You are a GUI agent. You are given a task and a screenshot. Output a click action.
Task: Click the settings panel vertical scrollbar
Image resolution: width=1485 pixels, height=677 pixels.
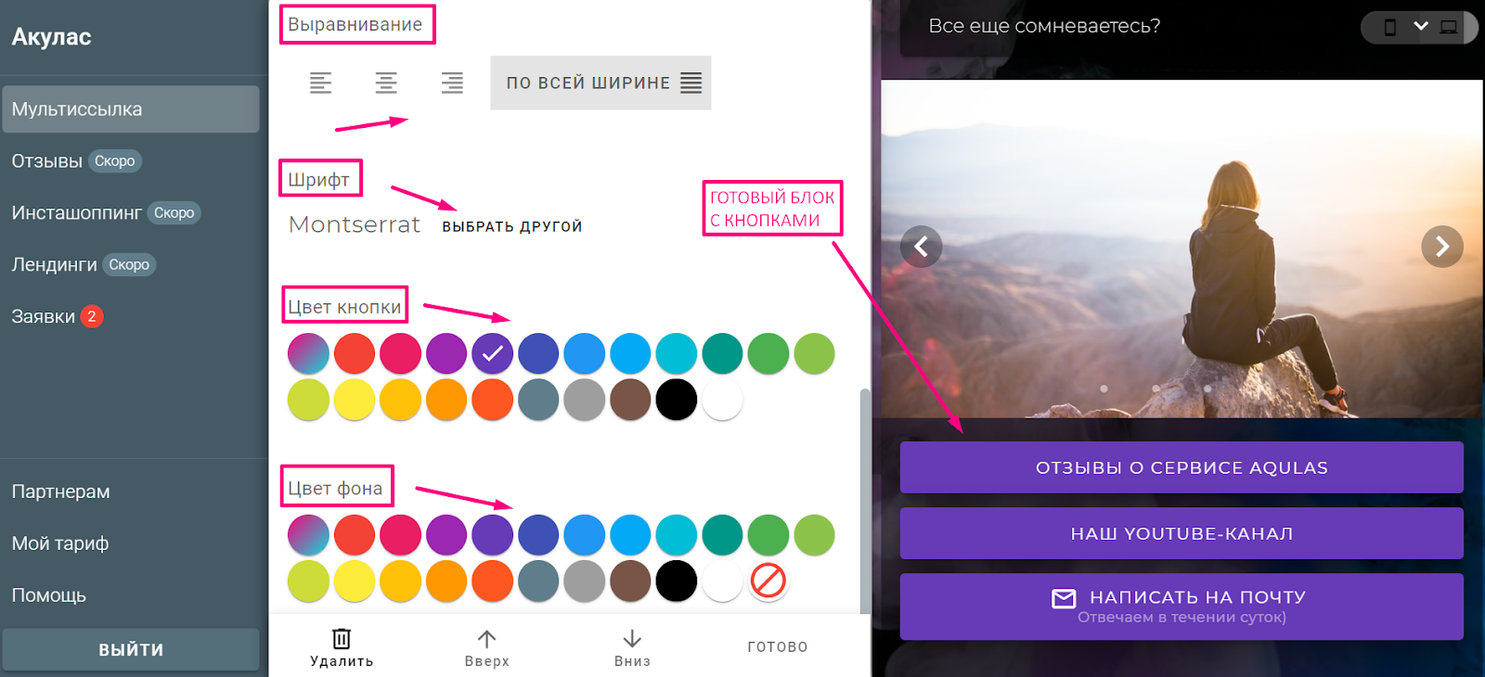tap(865, 501)
